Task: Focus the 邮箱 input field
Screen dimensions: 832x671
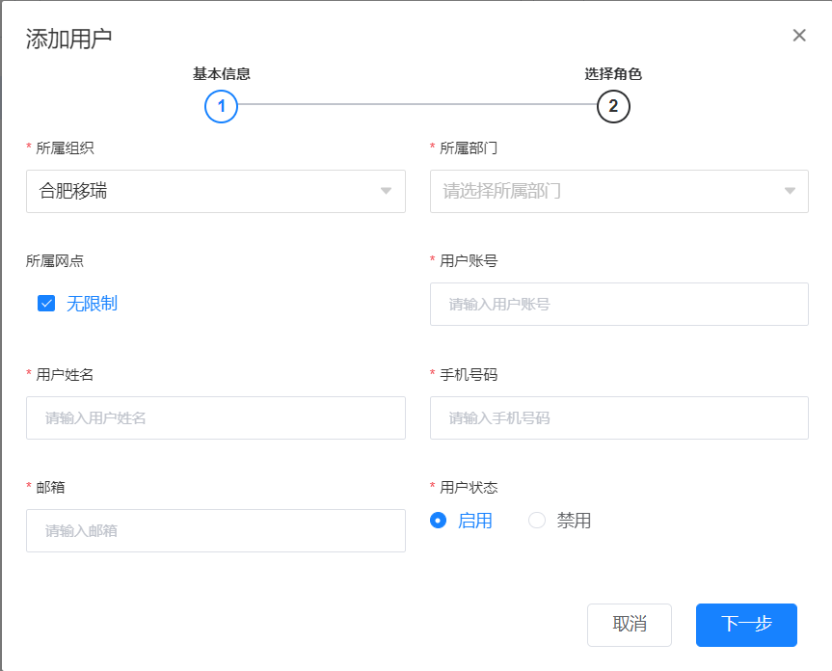Action: coord(216,530)
